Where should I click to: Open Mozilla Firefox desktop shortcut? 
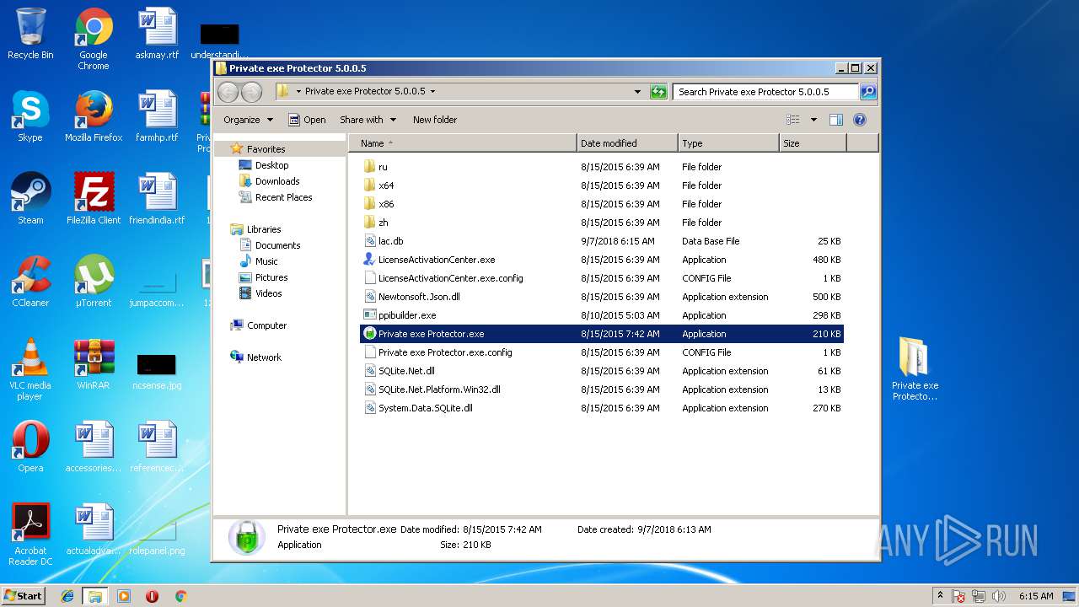[94, 116]
